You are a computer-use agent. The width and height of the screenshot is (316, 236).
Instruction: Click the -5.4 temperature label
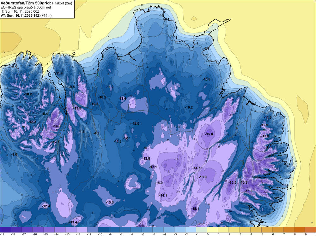click(x=45, y=114)
